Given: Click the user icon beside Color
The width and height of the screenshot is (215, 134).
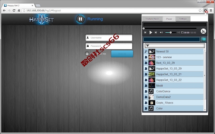Looking at the screenshot, I should pyautogui.click(x=146, y=109).
